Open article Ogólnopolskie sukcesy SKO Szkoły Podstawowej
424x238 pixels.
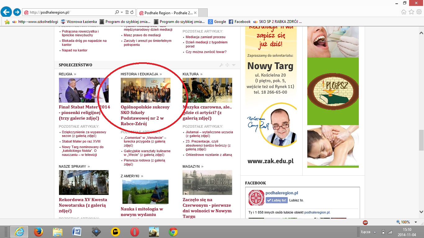tap(145, 115)
